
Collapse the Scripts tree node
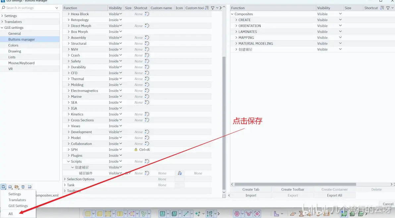(69, 161)
